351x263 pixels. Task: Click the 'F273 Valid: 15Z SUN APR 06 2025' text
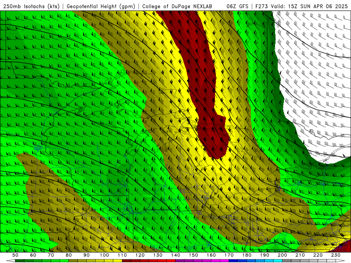301,7
